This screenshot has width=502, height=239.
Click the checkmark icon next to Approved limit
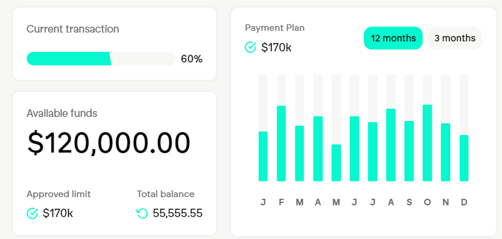coord(32,213)
